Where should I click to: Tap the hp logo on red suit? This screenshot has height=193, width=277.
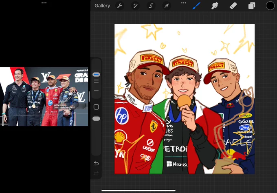tap(122, 116)
